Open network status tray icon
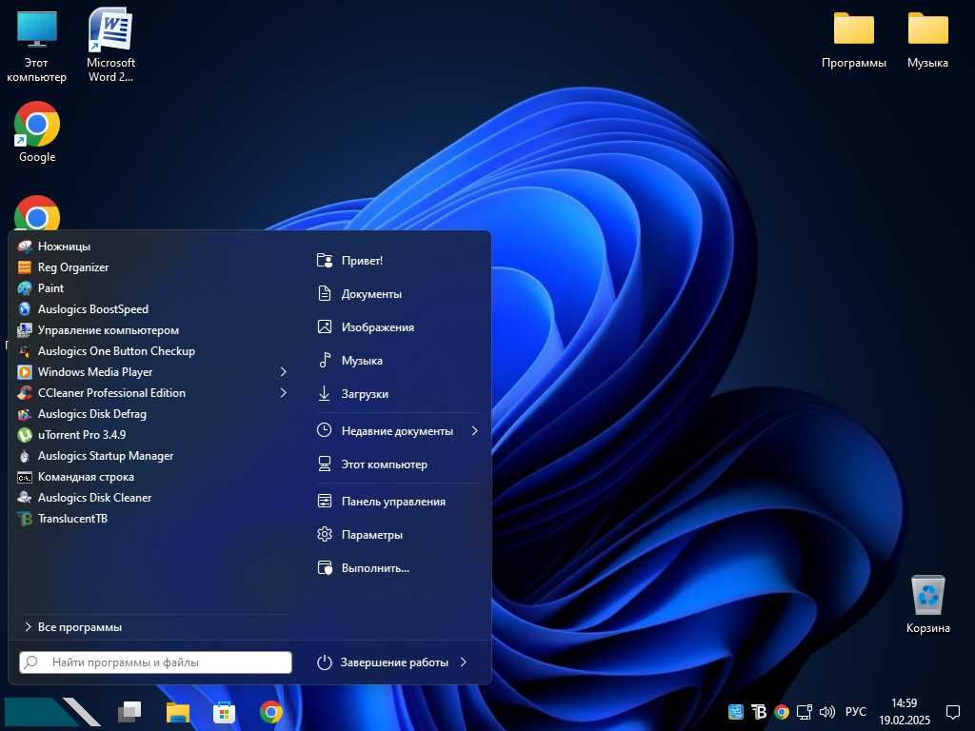 coord(805,712)
